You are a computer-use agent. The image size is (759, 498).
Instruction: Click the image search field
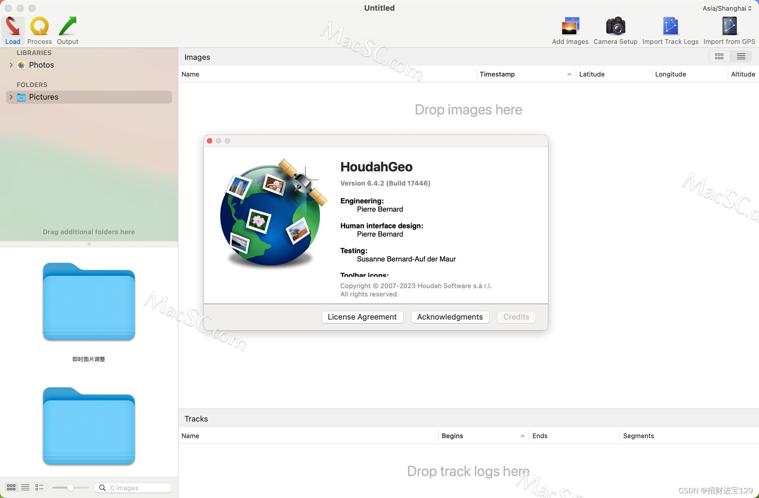(133, 488)
